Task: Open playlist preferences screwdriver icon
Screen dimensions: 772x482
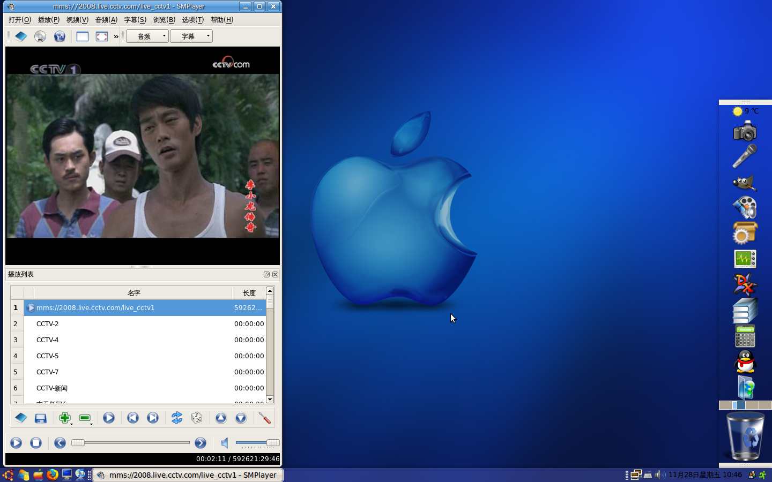Action: (x=265, y=418)
